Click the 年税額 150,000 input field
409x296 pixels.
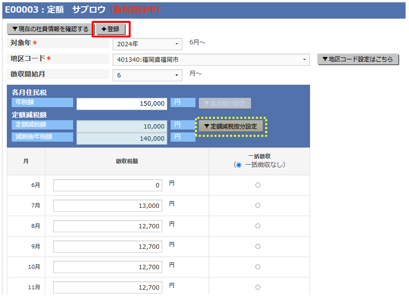(x=122, y=104)
